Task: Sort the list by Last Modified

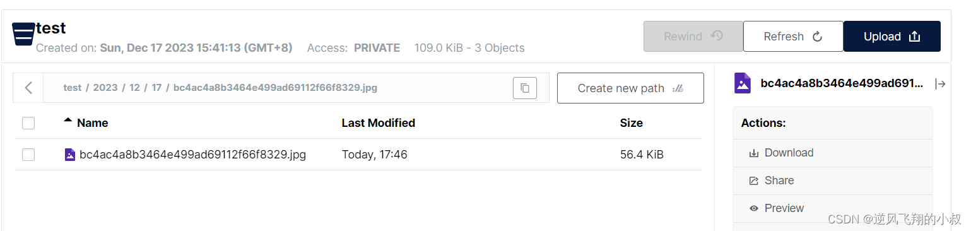Action: (x=379, y=123)
